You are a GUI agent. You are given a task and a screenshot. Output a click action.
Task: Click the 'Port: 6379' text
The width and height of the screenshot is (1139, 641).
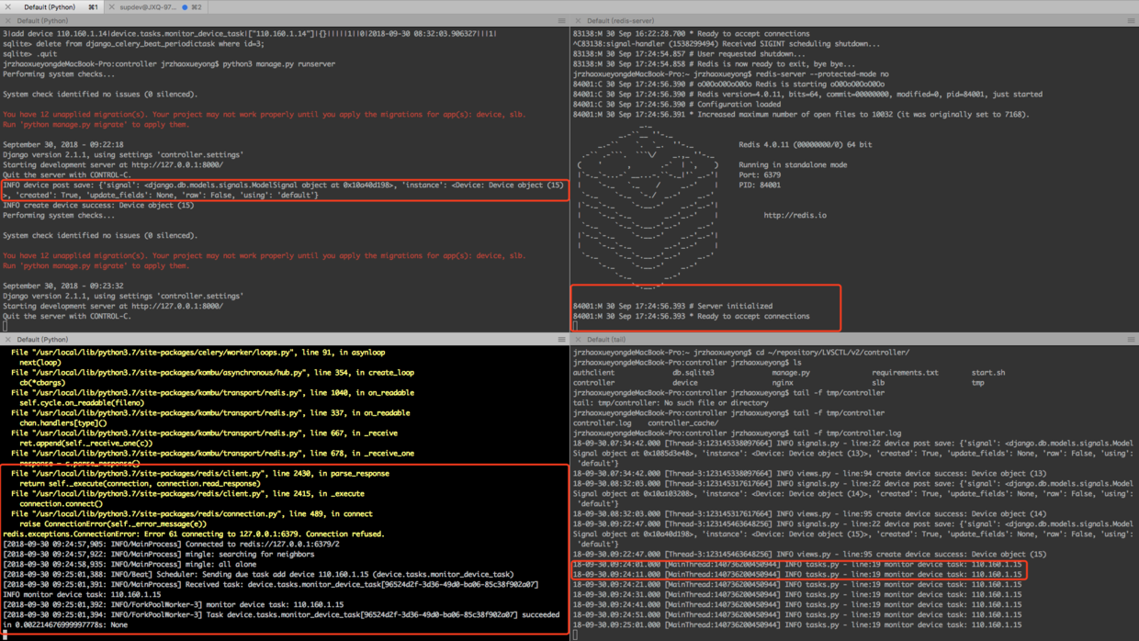coord(760,174)
